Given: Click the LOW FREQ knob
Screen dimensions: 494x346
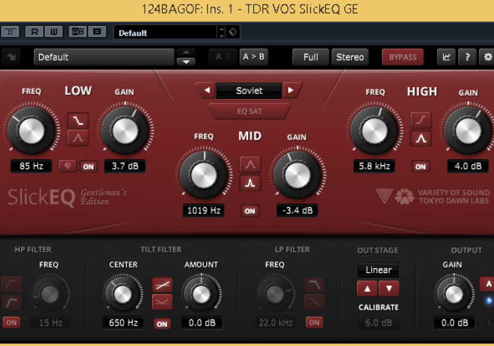Looking at the screenshot, I should point(31,130).
